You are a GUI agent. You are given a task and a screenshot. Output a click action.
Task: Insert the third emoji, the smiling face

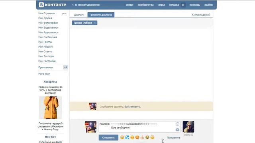pyautogui.click(x=132, y=137)
